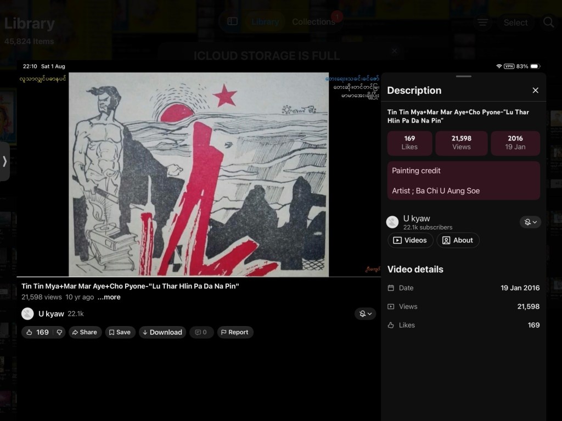Click the 21,598 Views stat card
This screenshot has height=421, width=562.
[461, 143]
